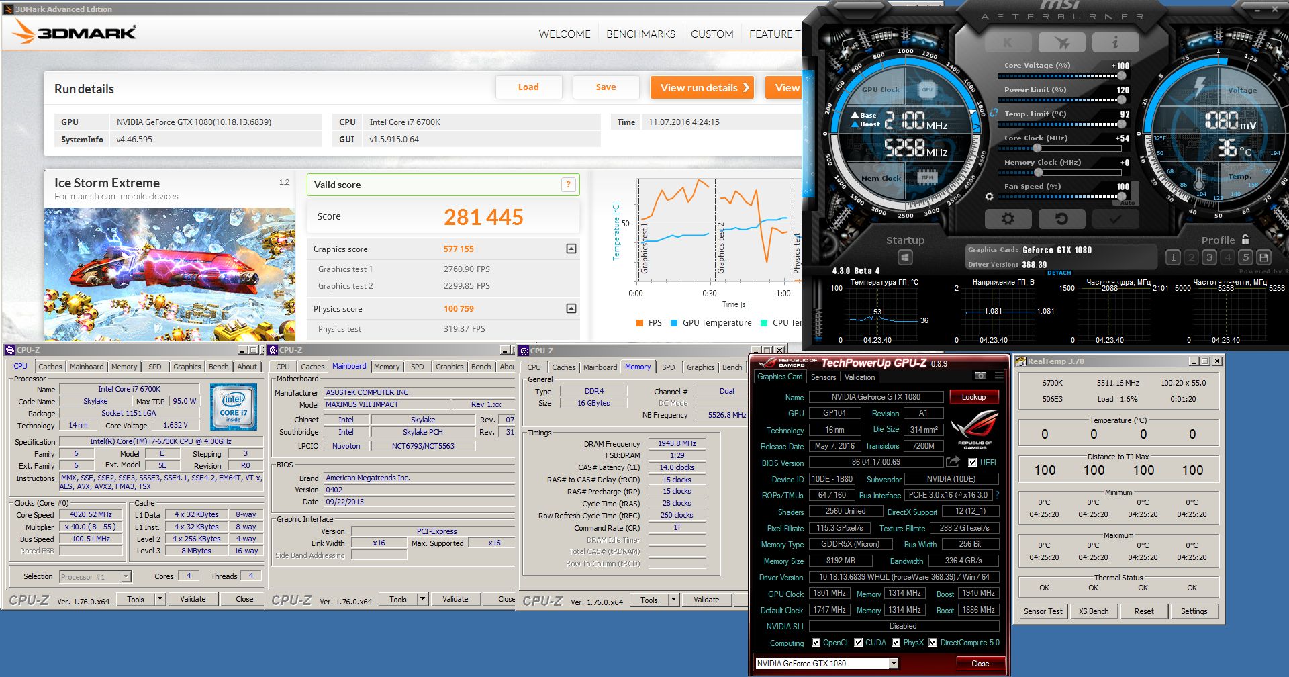Open the Caches tab in first CPU-Z window
The image size is (1289, 677).
pos(50,367)
